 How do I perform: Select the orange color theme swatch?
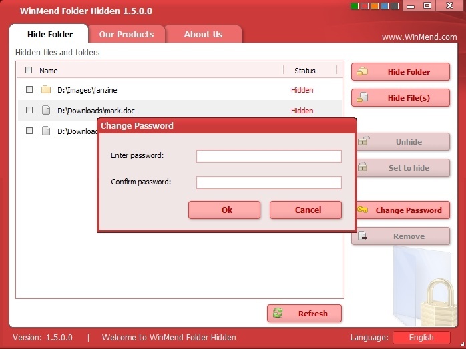click(x=375, y=6)
